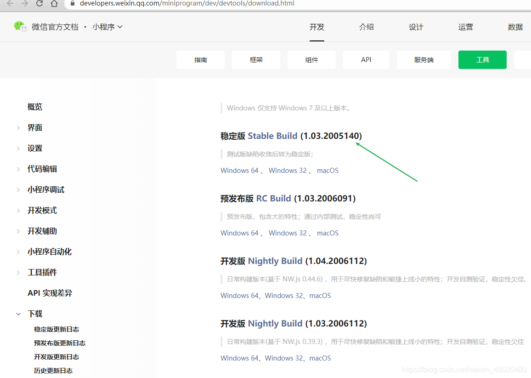
Task: Download Nightly 1.04.2006112 macOS
Action: tap(320, 296)
